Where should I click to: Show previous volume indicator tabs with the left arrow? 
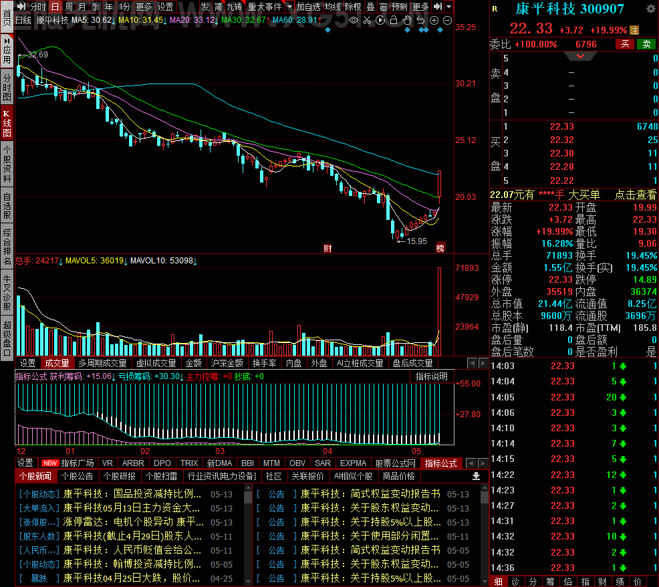472,363
